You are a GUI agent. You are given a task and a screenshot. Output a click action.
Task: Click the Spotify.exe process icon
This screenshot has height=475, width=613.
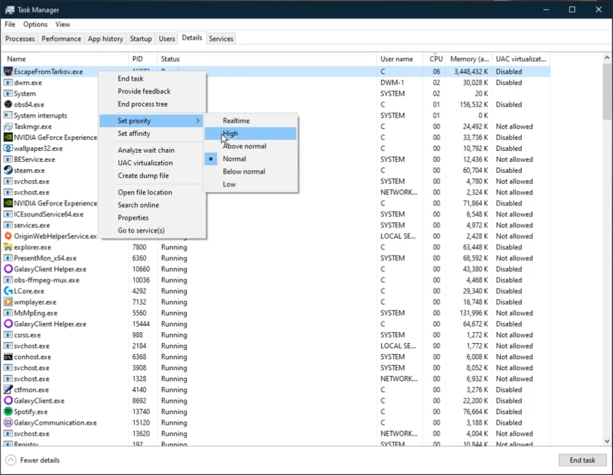[9, 412]
